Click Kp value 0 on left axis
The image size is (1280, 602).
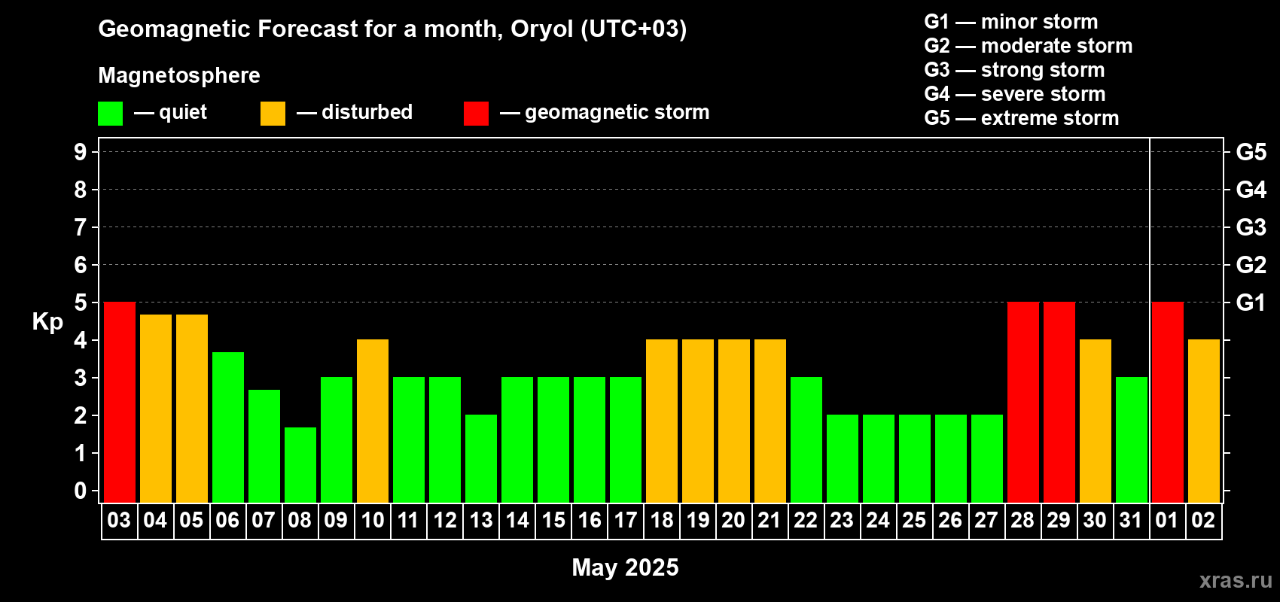[x=81, y=491]
